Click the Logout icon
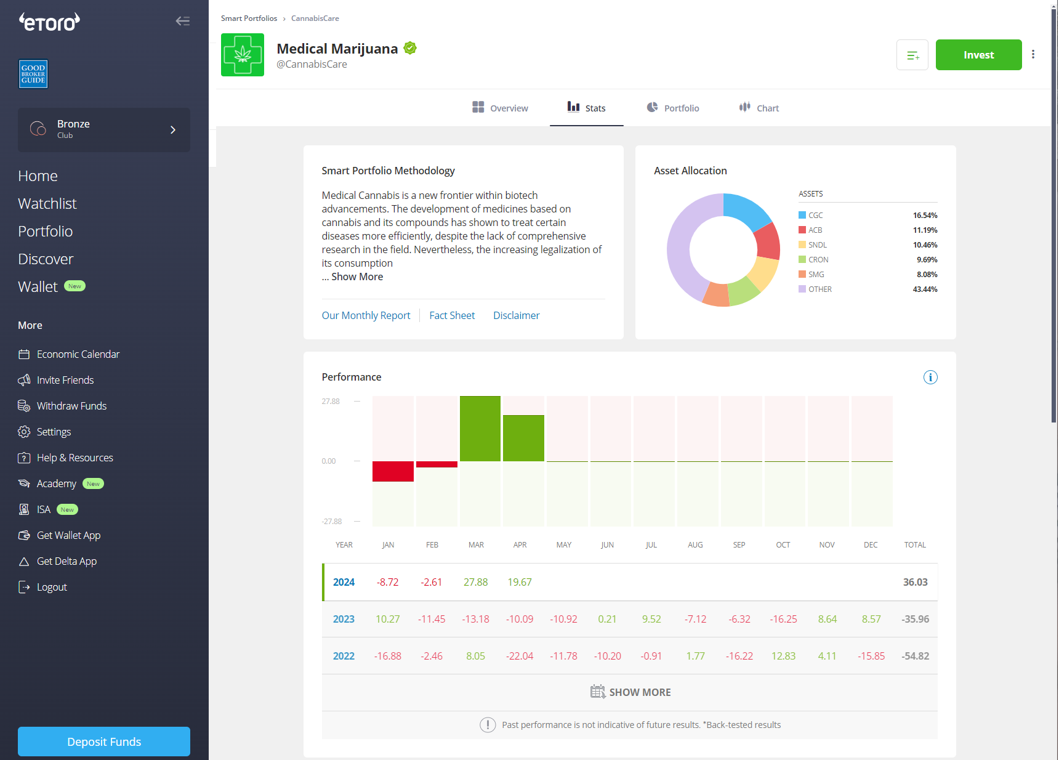Image resolution: width=1059 pixels, height=760 pixels. click(x=24, y=587)
